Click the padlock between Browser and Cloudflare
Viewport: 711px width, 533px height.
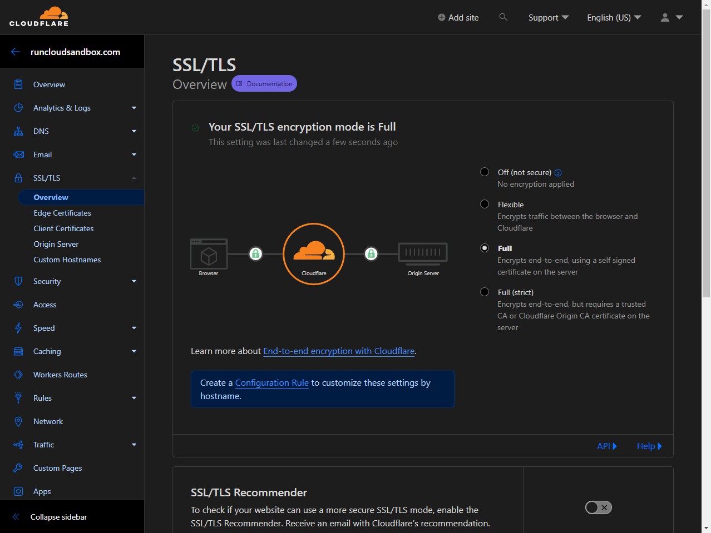point(255,253)
